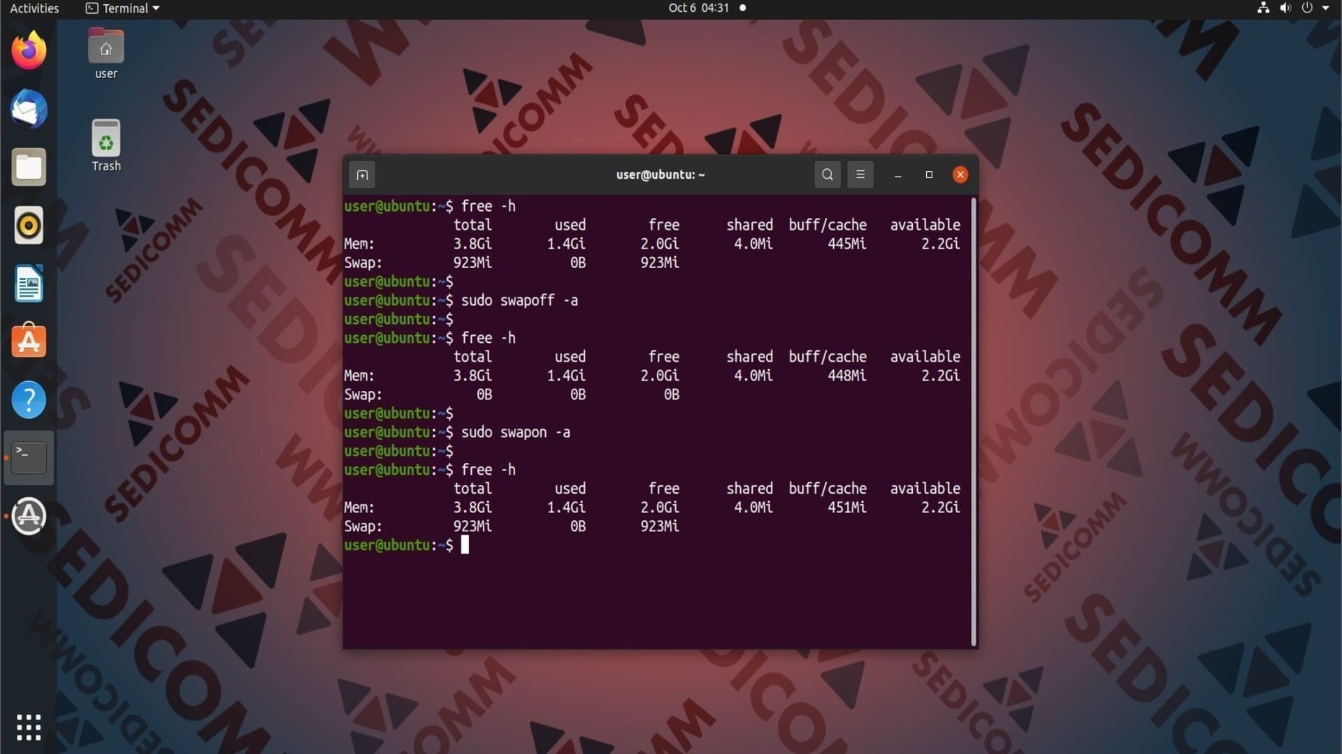The width and height of the screenshot is (1342, 754).
Task: Open the Activities overview
Action: click(x=34, y=8)
